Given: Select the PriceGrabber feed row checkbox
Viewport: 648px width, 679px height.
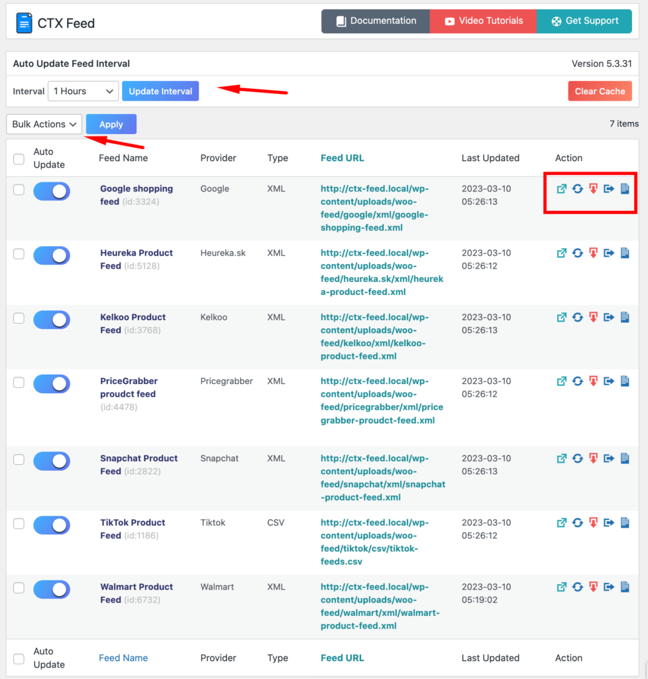Looking at the screenshot, I should [19, 383].
